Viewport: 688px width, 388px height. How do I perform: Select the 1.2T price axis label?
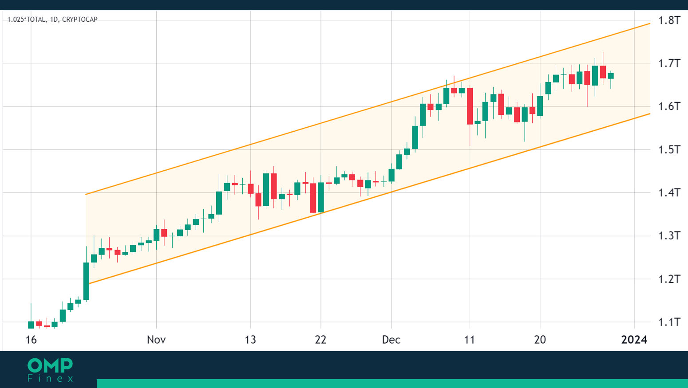[669, 279]
